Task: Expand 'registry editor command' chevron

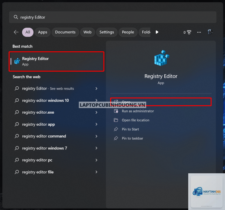Action: point(96,136)
